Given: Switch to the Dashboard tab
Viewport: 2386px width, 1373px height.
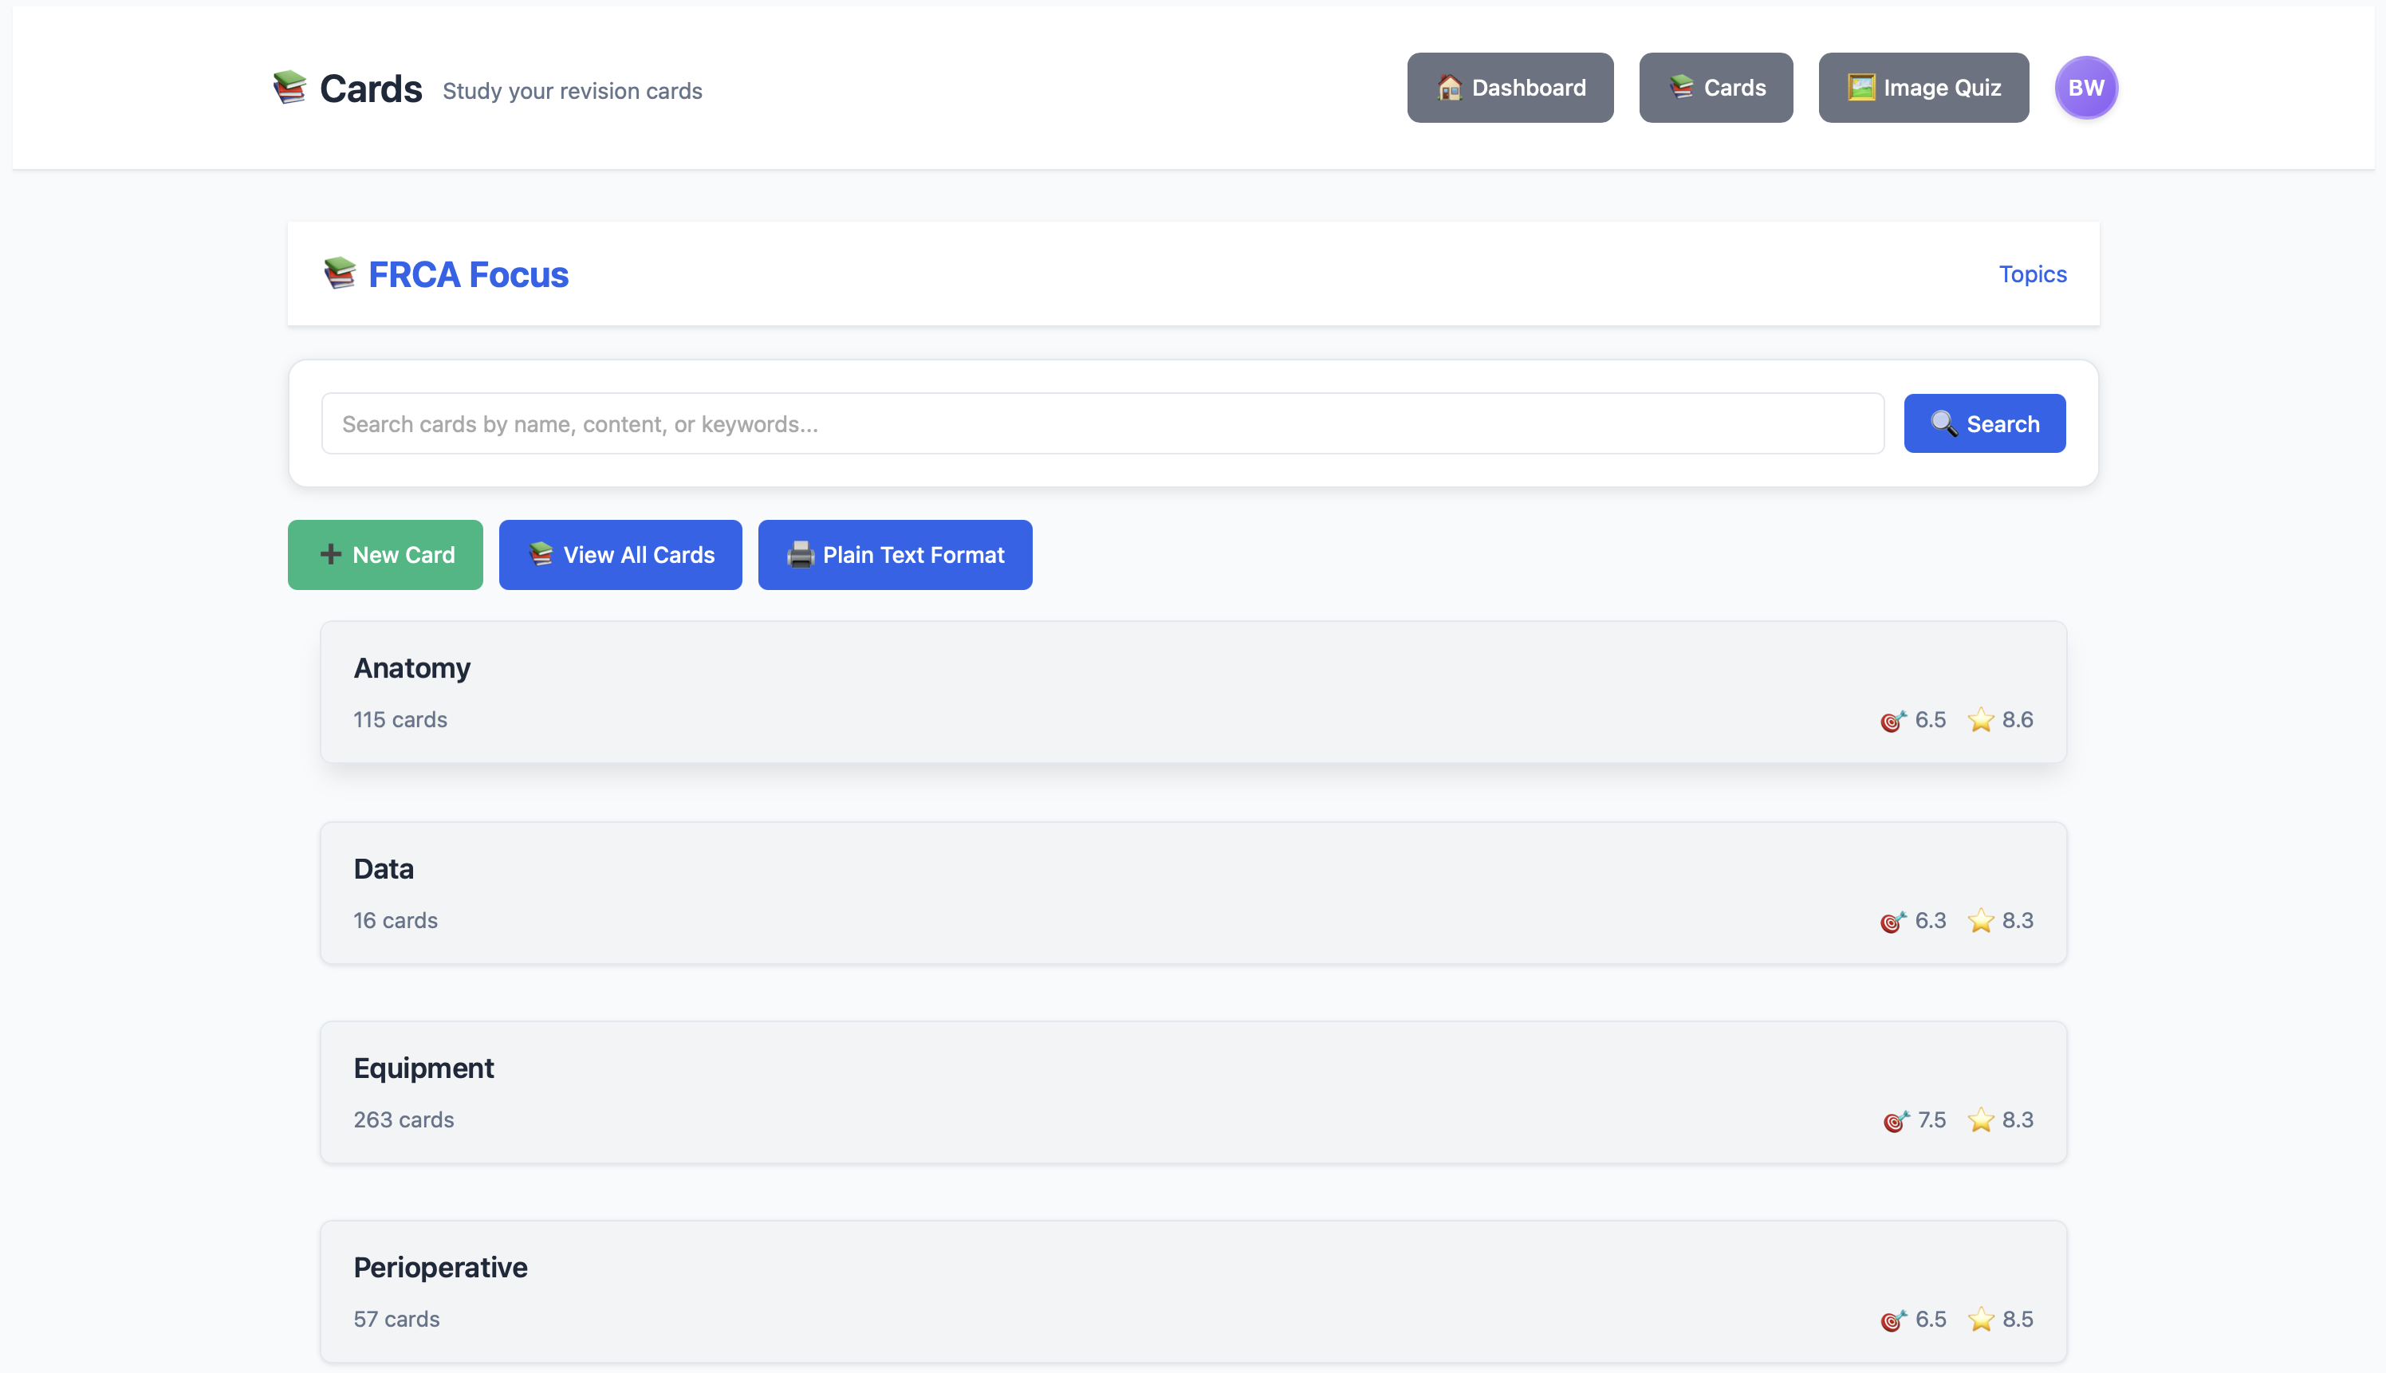Looking at the screenshot, I should (1509, 87).
